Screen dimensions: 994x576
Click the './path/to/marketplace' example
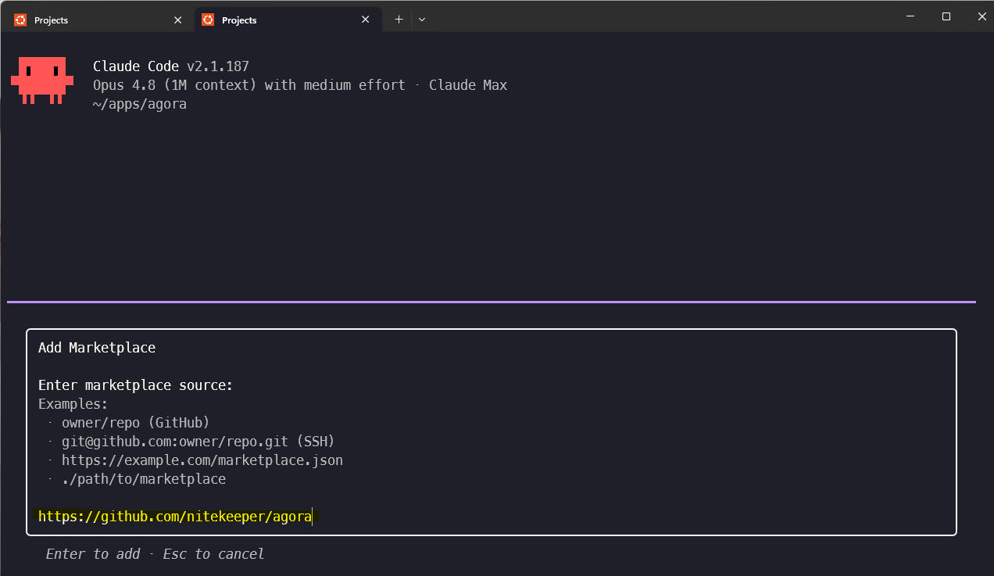(x=144, y=479)
